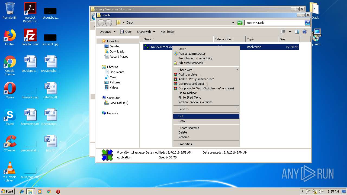Sort by Size column header
This screenshot has width=347, height=195.
click(289, 39)
